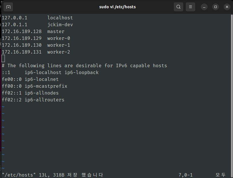Click the hostname 'worker-2'
The image size is (233, 178).
[58, 52]
